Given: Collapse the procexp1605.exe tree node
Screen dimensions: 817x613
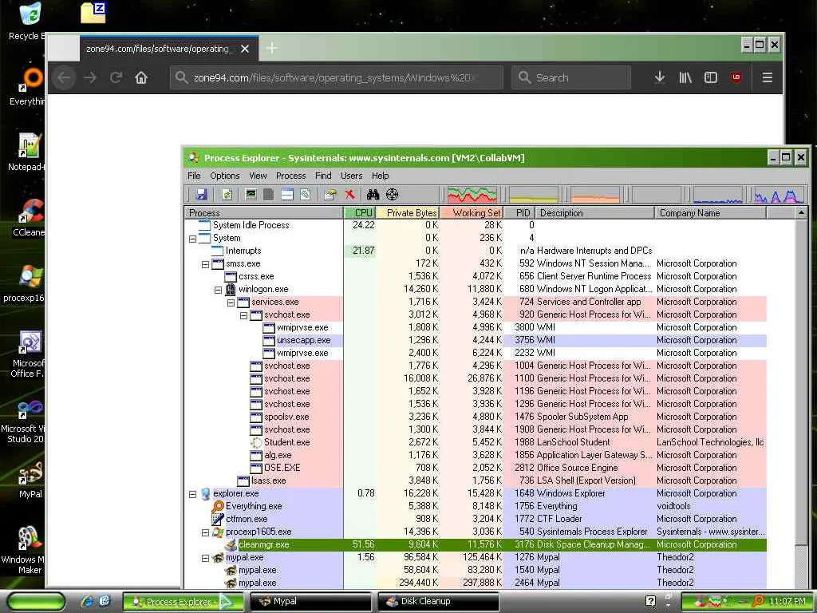Looking at the screenshot, I should 205,532.
